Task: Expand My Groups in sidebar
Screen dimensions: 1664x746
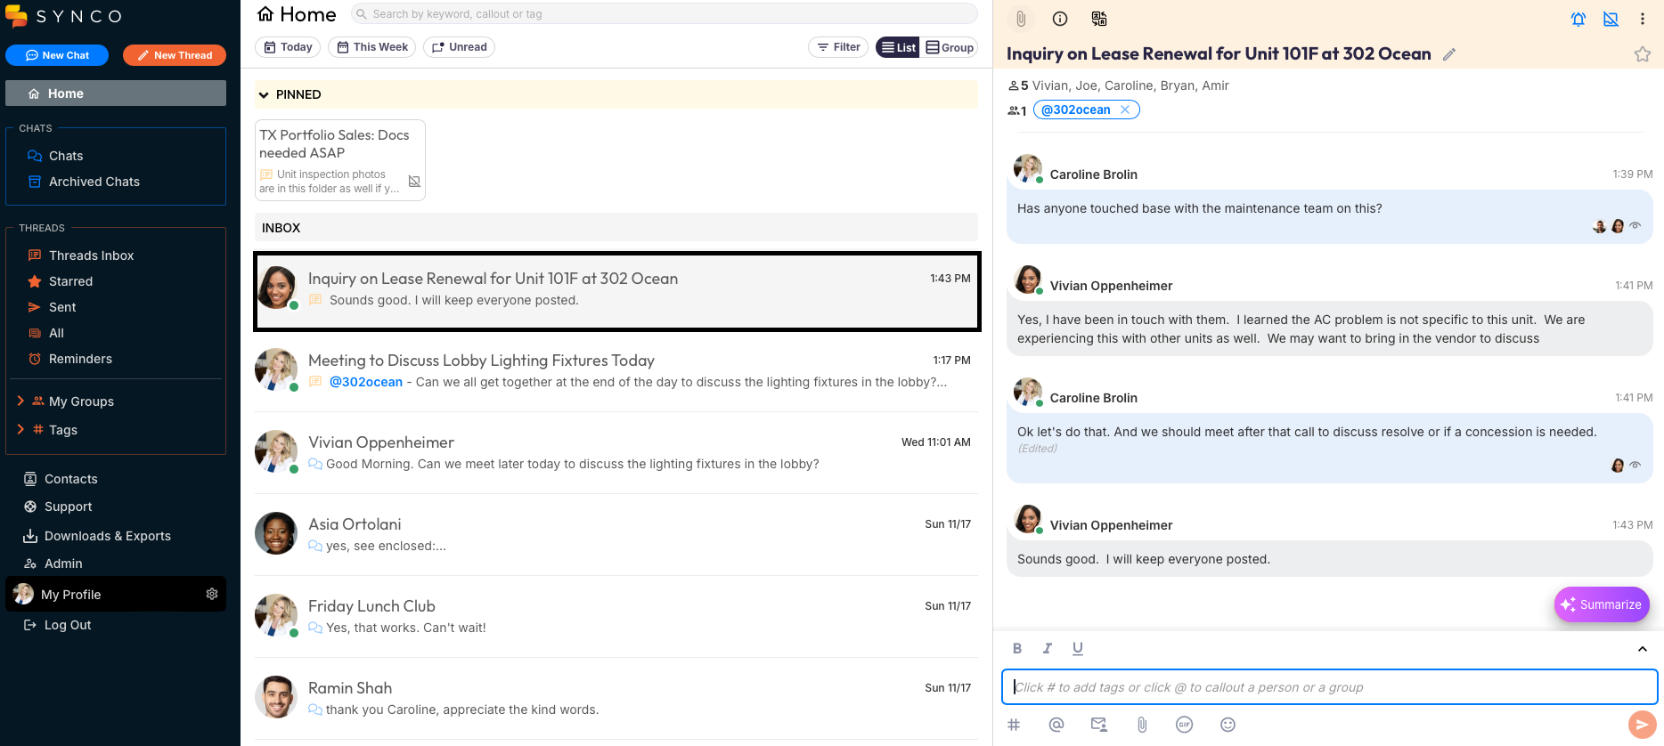Action: [x=20, y=401]
